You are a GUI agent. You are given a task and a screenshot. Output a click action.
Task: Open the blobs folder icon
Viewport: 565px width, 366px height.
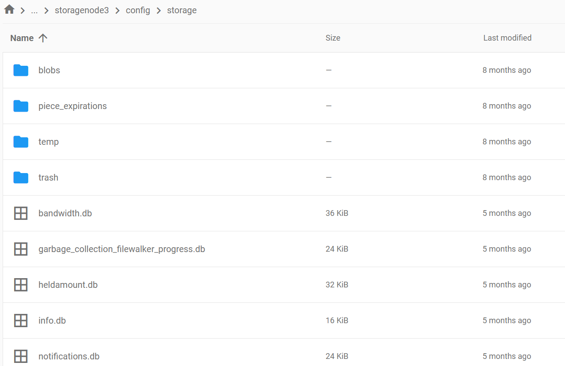tap(21, 70)
